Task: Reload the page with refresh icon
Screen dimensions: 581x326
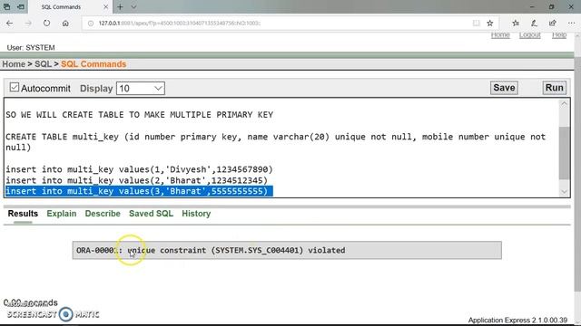Action: (x=46, y=23)
